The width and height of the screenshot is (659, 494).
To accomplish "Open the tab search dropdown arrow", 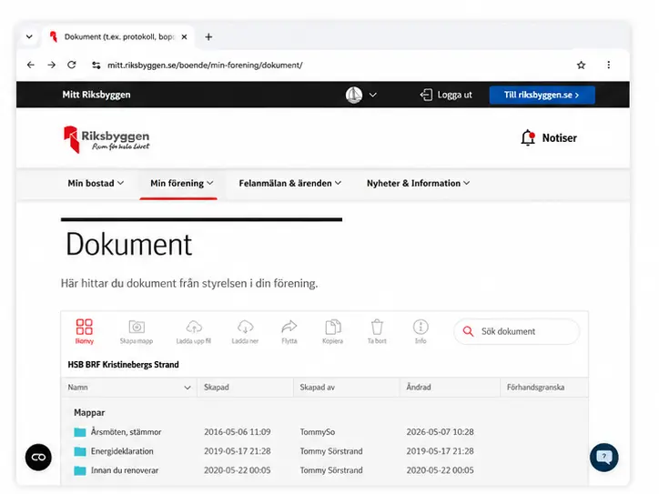I will coord(29,37).
